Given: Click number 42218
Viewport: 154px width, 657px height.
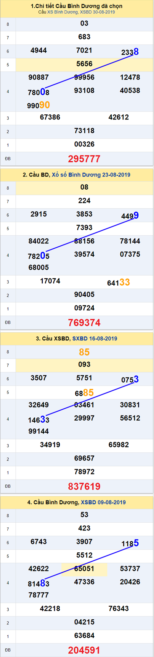Looking at the screenshot, I should (x=50, y=608).
